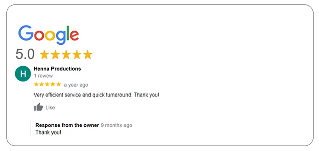Click the first small review star
The image size is (319, 151).
(x=36, y=84)
